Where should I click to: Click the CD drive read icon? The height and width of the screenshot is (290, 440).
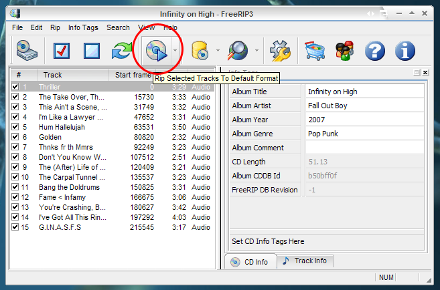click(x=27, y=51)
